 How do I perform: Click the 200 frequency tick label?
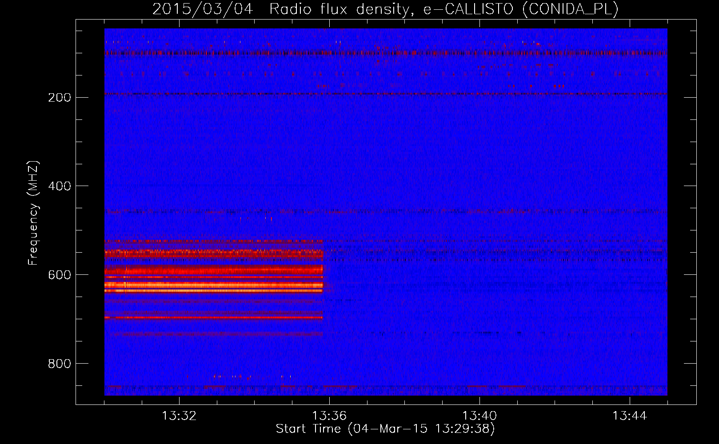tap(60, 98)
